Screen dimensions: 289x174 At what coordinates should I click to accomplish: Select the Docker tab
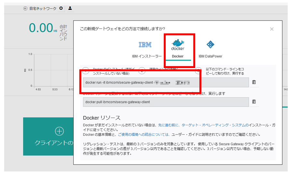tap(178, 49)
